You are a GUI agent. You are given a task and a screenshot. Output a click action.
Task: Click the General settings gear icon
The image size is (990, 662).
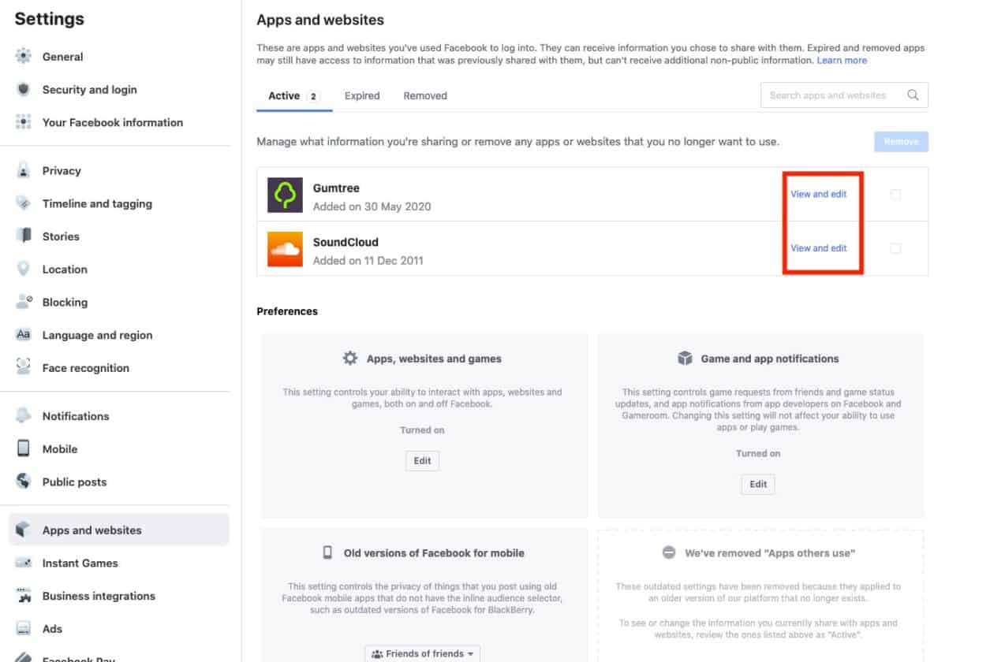24,57
